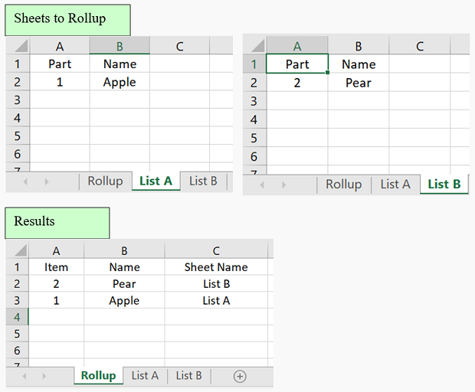Click the green Sheets to Rollup label
The height and width of the screenshot is (392, 475).
[67, 19]
